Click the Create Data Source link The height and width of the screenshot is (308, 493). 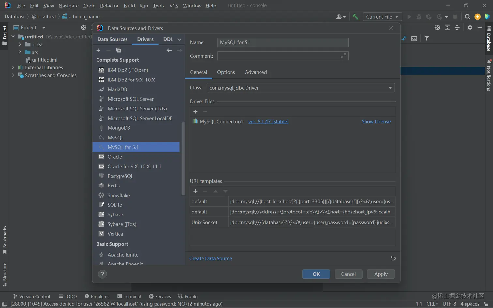(211, 258)
